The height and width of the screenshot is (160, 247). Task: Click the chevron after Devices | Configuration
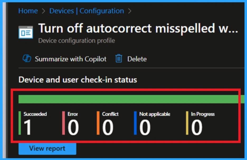(x=130, y=11)
